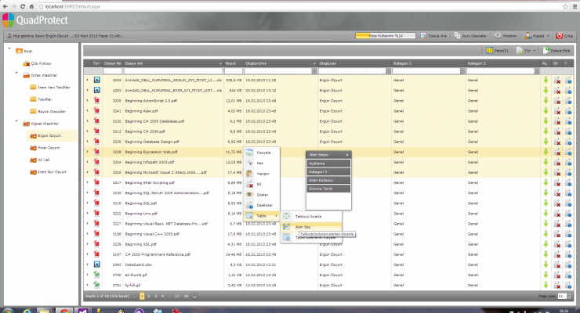Select the Root home folder icon
This screenshot has width=580, height=313.
click(20, 51)
